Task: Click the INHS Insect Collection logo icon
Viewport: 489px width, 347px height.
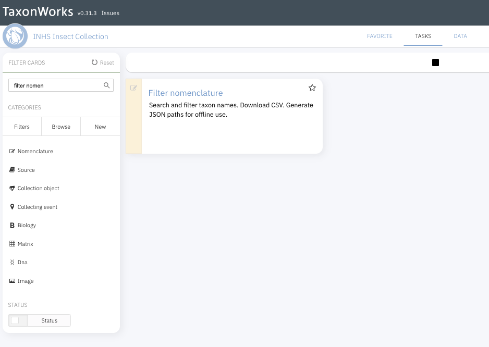Action: [x=15, y=36]
